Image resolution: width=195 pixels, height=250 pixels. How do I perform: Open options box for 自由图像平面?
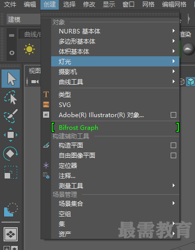pos(173,156)
